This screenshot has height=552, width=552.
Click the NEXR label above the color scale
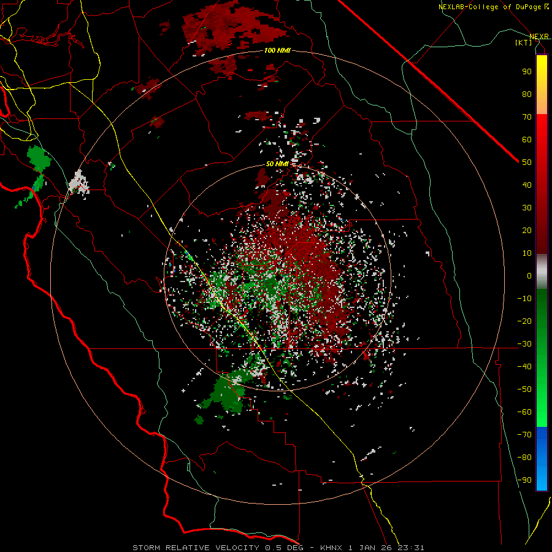(x=539, y=36)
